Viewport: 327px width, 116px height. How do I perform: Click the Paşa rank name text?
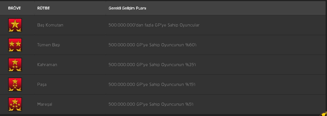coord(42,84)
